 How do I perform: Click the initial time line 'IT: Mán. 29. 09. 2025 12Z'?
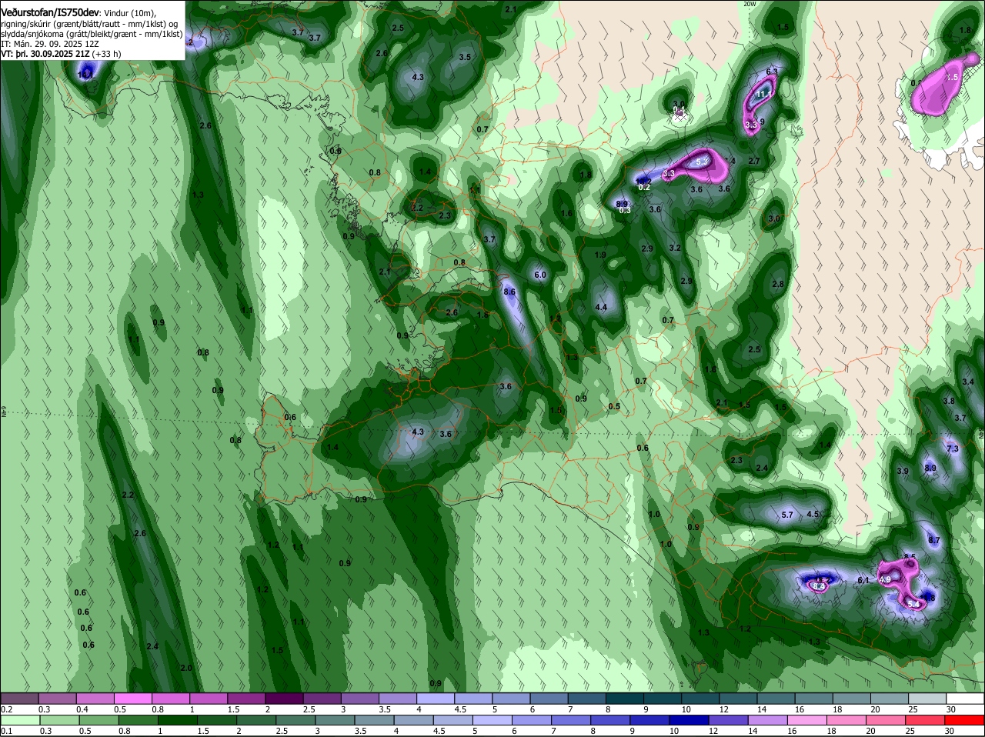[50, 44]
